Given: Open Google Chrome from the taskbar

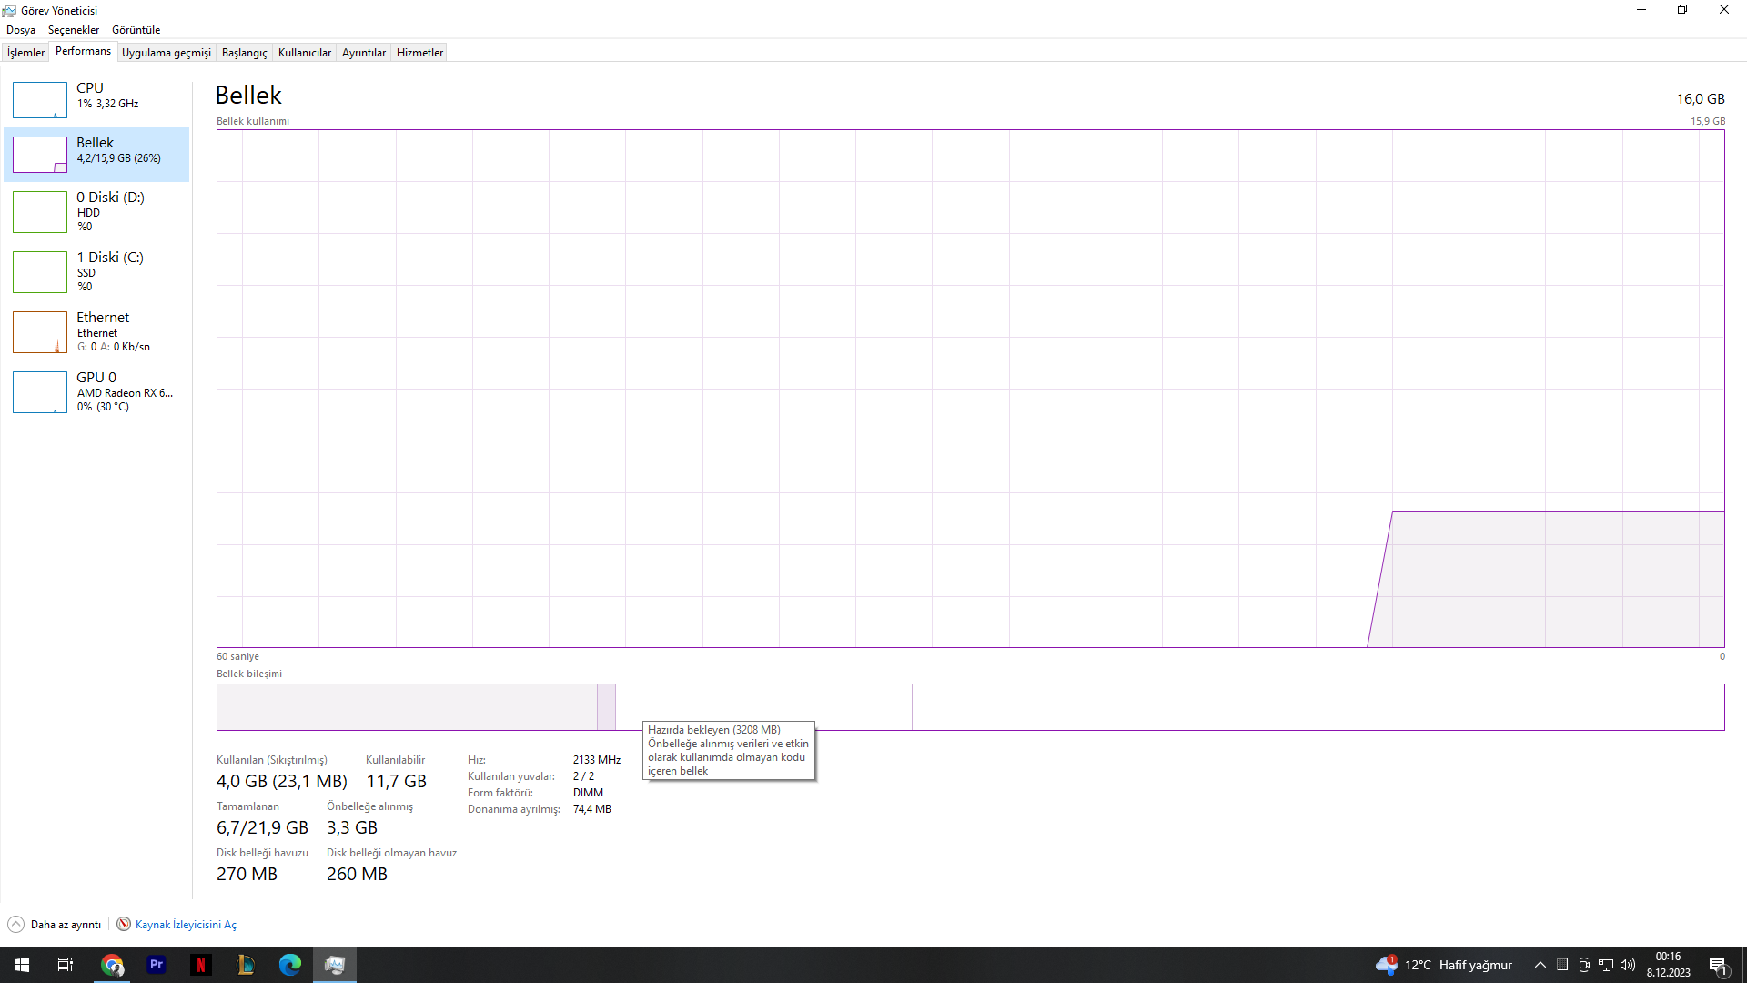Looking at the screenshot, I should point(112,965).
